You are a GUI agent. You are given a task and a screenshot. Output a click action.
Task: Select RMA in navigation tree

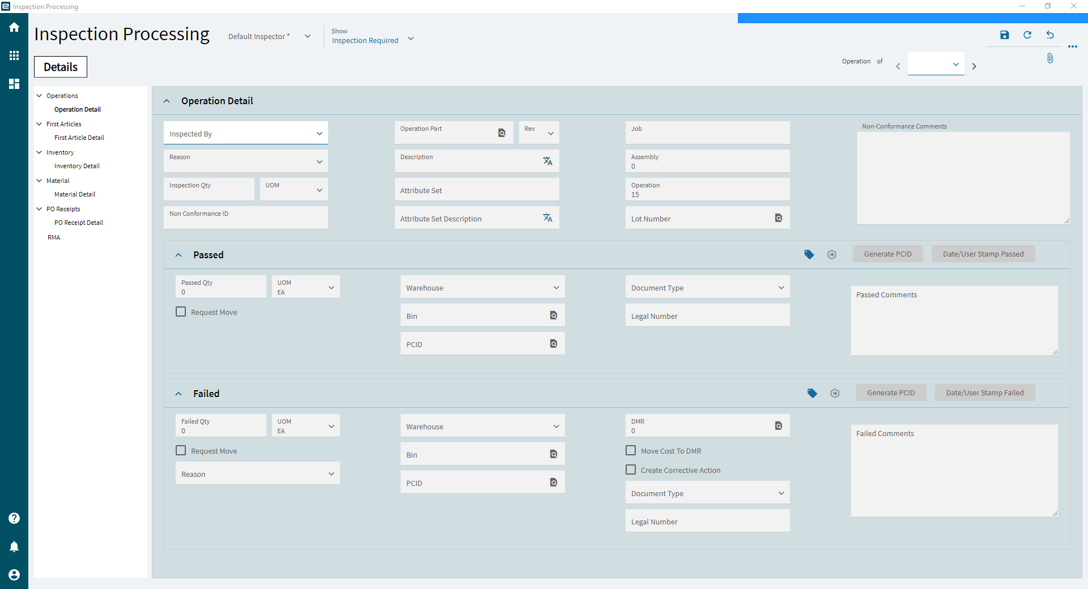point(54,237)
